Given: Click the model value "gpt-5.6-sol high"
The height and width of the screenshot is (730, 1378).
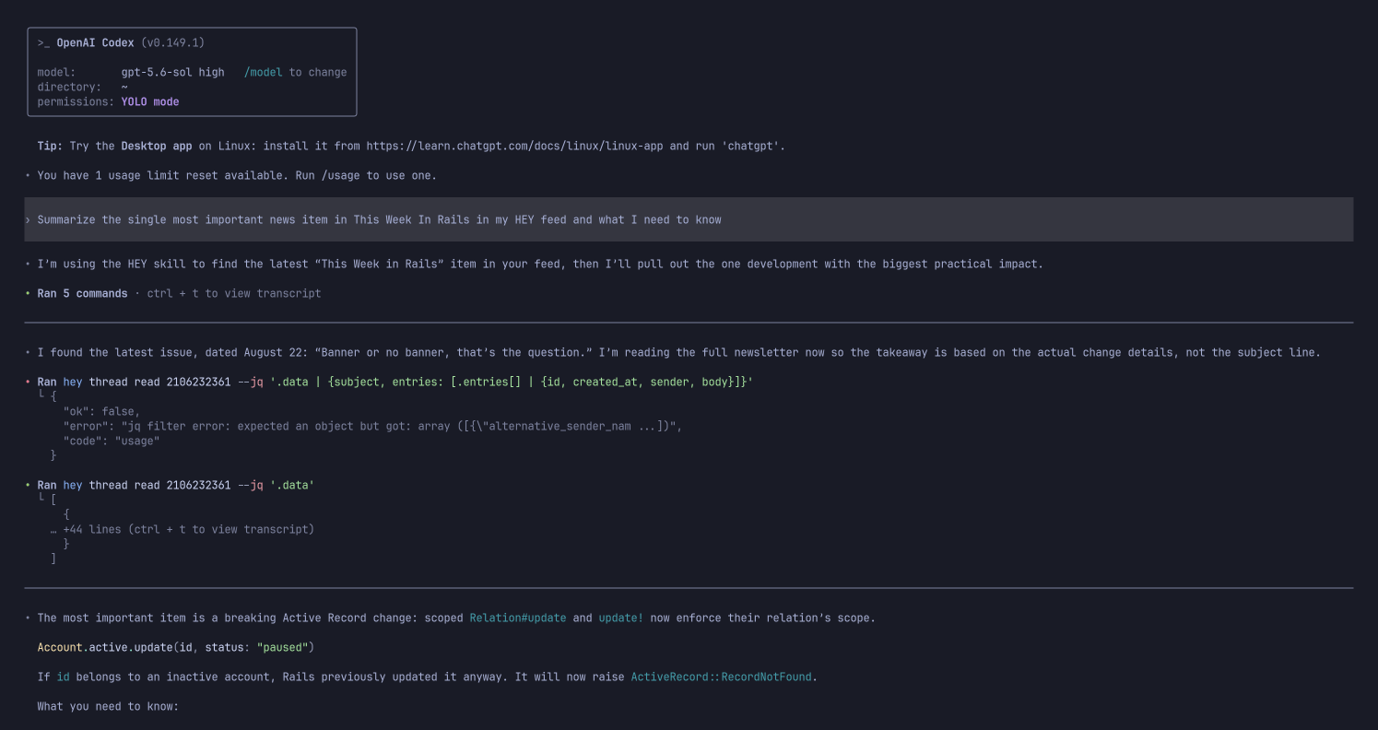Looking at the screenshot, I should [172, 73].
